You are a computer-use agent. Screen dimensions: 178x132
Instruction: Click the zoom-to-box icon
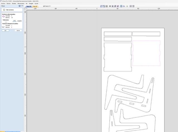click(x=115, y=6)
